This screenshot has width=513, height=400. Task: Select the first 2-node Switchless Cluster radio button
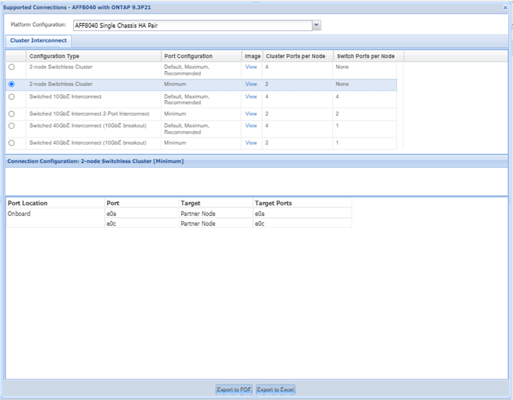(x=12, y=67)
